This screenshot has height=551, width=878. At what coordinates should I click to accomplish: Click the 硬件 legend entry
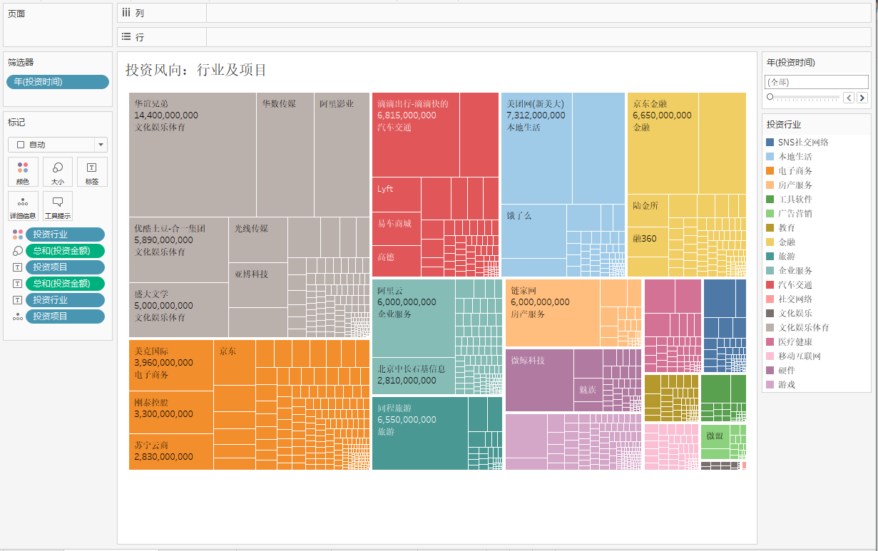point(786,371)
